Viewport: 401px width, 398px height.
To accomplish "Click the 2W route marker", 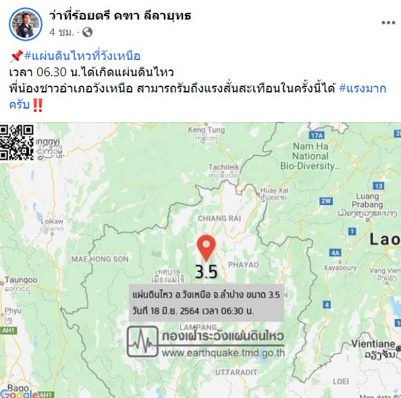I will coord(326,201).
